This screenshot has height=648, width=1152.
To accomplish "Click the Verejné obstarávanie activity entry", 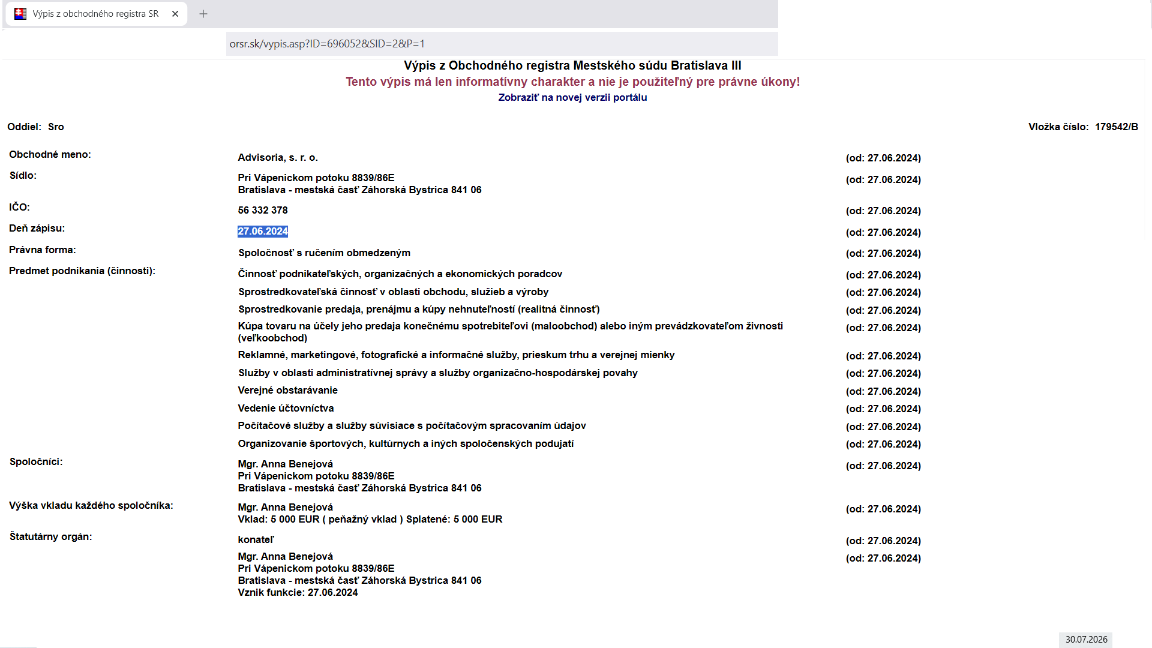I will 288,390.
